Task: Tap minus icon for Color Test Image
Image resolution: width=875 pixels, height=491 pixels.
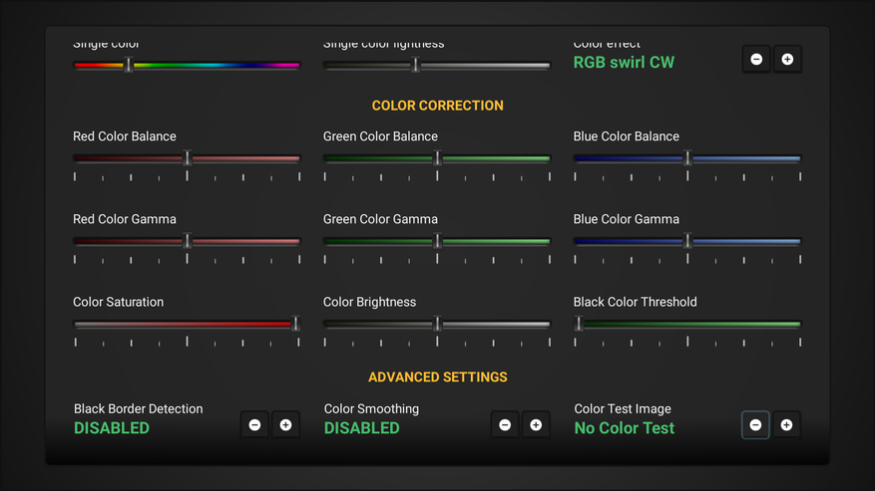Action: tap(755, 425)
